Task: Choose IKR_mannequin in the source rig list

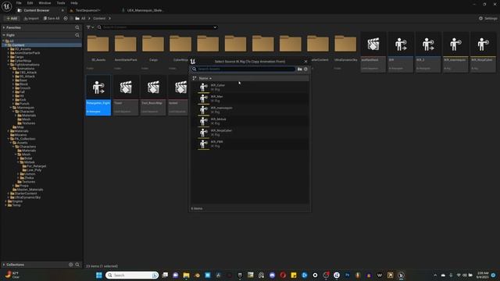Action: (250, 110)
